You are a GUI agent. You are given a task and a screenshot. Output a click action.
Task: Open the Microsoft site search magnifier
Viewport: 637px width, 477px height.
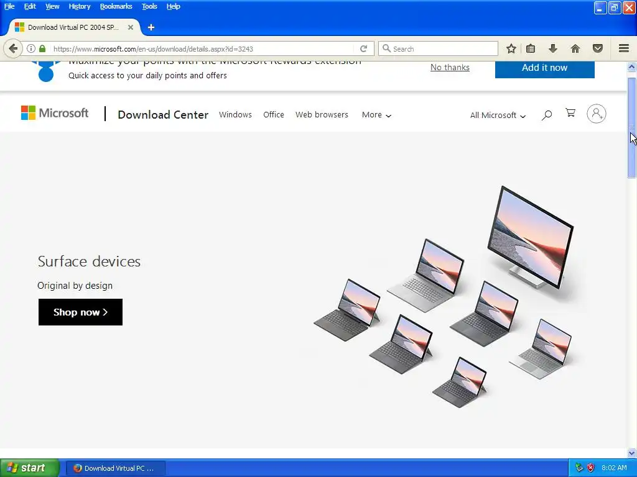(547, 115)
